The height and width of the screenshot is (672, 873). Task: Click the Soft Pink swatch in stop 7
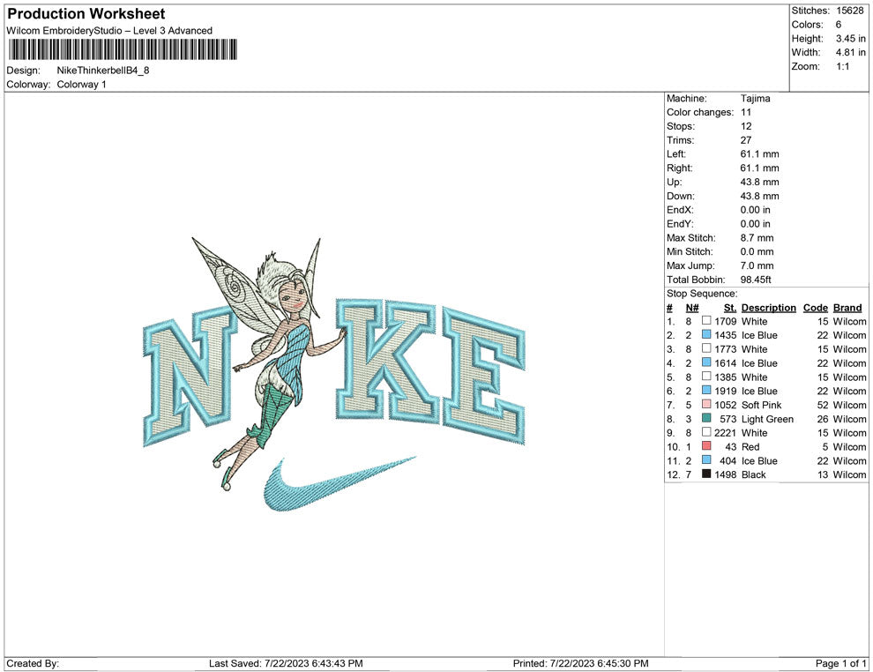pyautogui.click(x=706, y=404)
